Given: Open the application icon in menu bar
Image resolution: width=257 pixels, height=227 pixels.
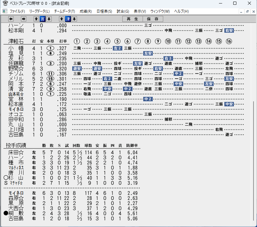Looking at the screenshot, I should [x=5, y=11].
